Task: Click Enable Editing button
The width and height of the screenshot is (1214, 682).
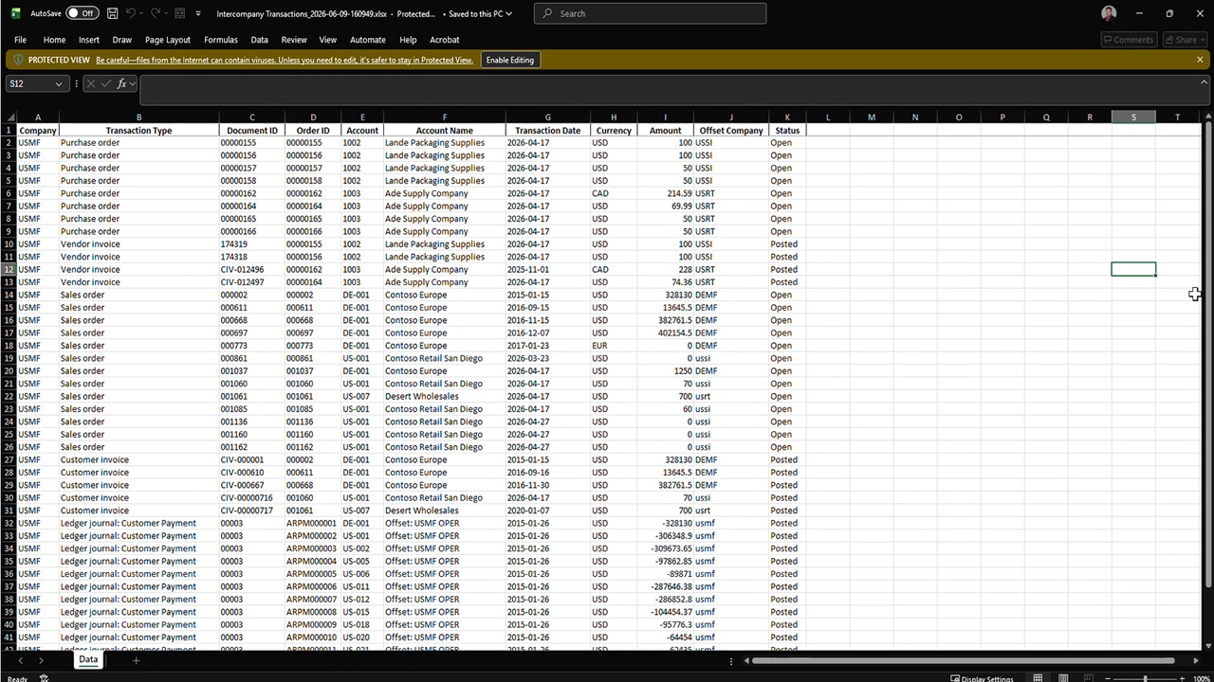Action: (x=510, y=60)
